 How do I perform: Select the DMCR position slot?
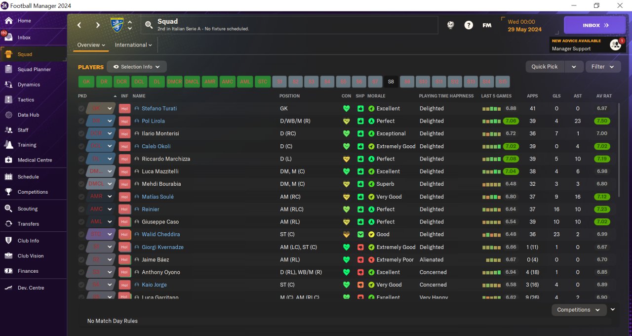174,82
